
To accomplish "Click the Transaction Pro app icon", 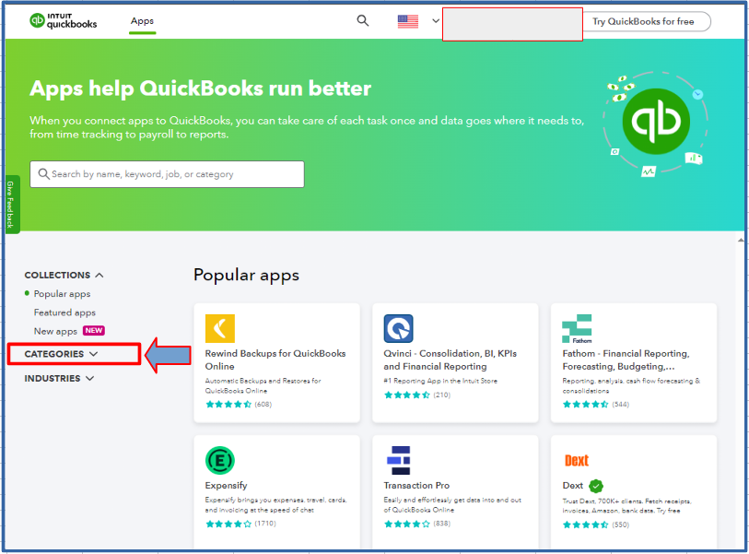I will 398,460.
